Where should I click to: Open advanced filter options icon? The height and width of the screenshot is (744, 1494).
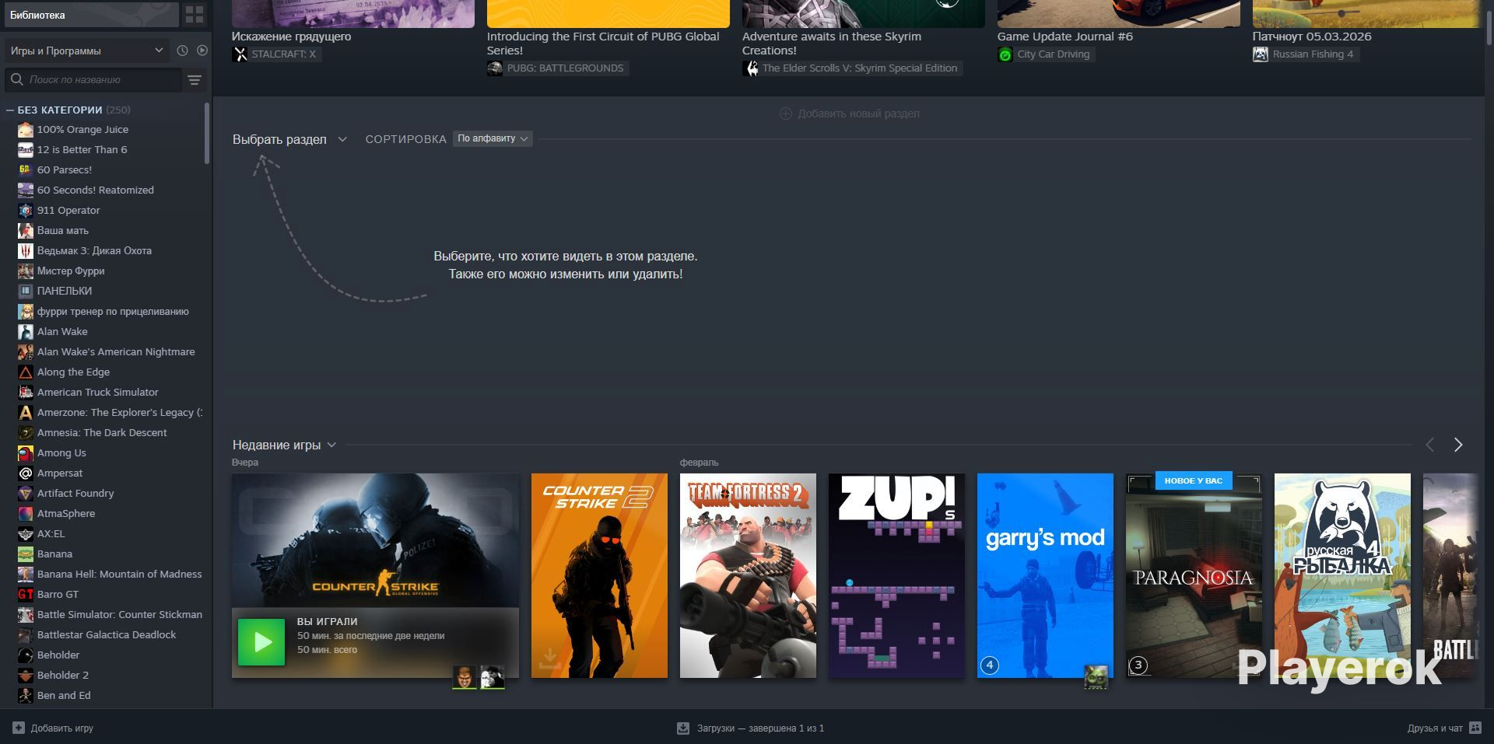pyautogui.click(x=195, y=79)
